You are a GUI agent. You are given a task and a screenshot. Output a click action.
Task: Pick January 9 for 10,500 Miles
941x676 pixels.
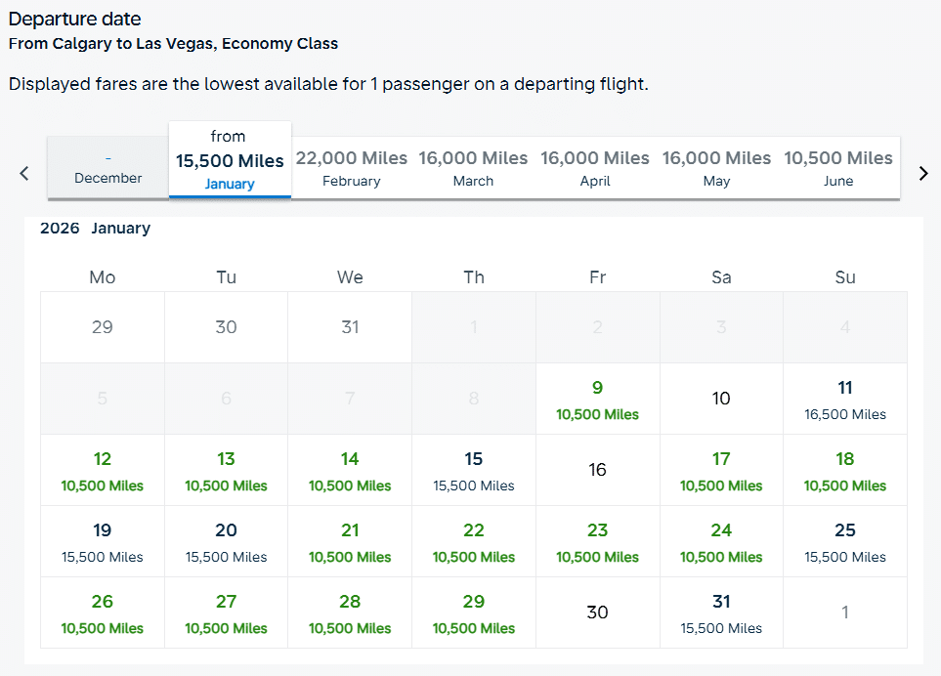point(597,398)
